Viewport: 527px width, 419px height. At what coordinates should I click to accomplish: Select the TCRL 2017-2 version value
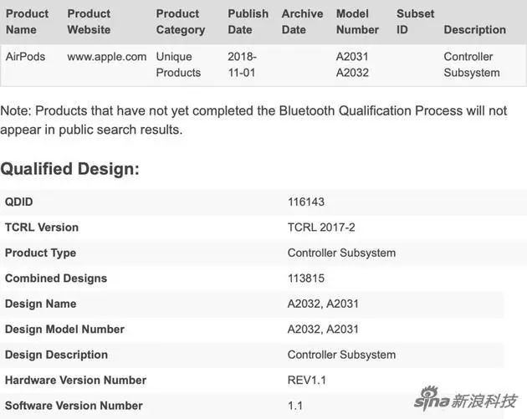coord(321,227)
